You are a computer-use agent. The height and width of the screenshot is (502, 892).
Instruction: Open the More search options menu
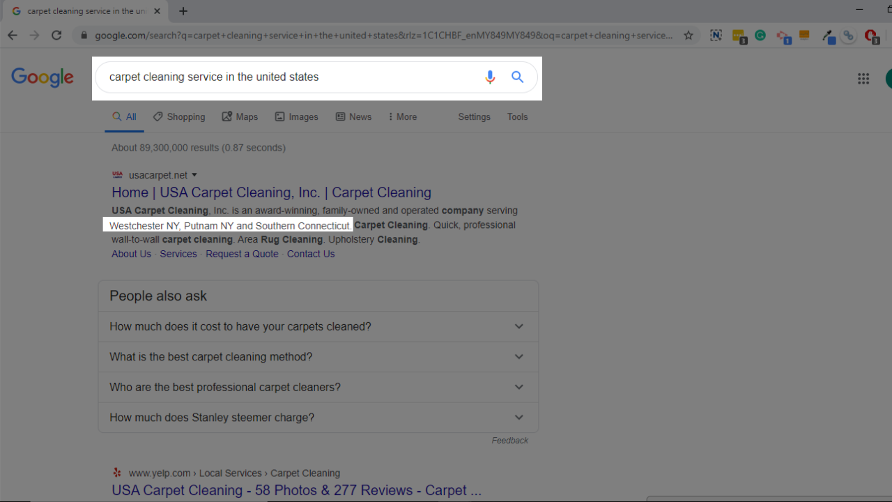(x=402, y=117)
